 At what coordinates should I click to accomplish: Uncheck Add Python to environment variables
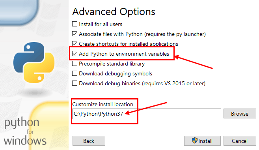pos(75,54)
